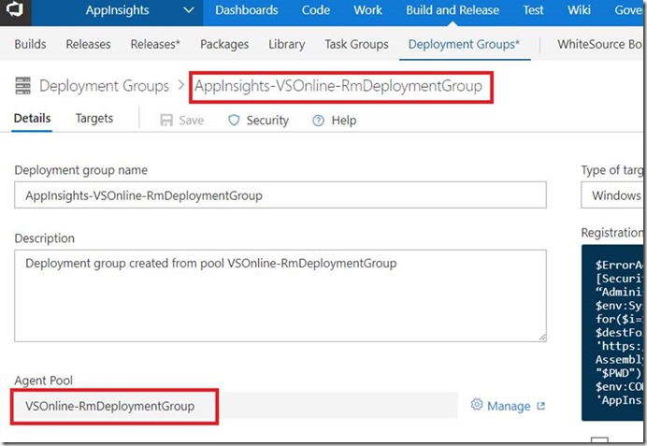
Task: Click the Manage gear icon
Action: (x=477, y=405)
